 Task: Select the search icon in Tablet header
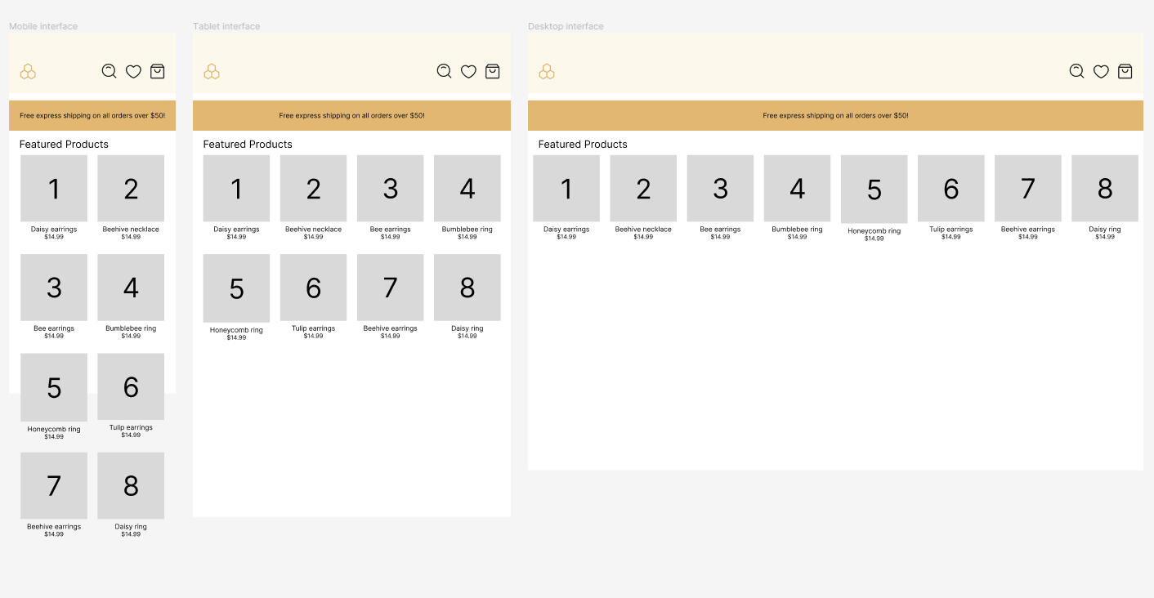(444, 71)
